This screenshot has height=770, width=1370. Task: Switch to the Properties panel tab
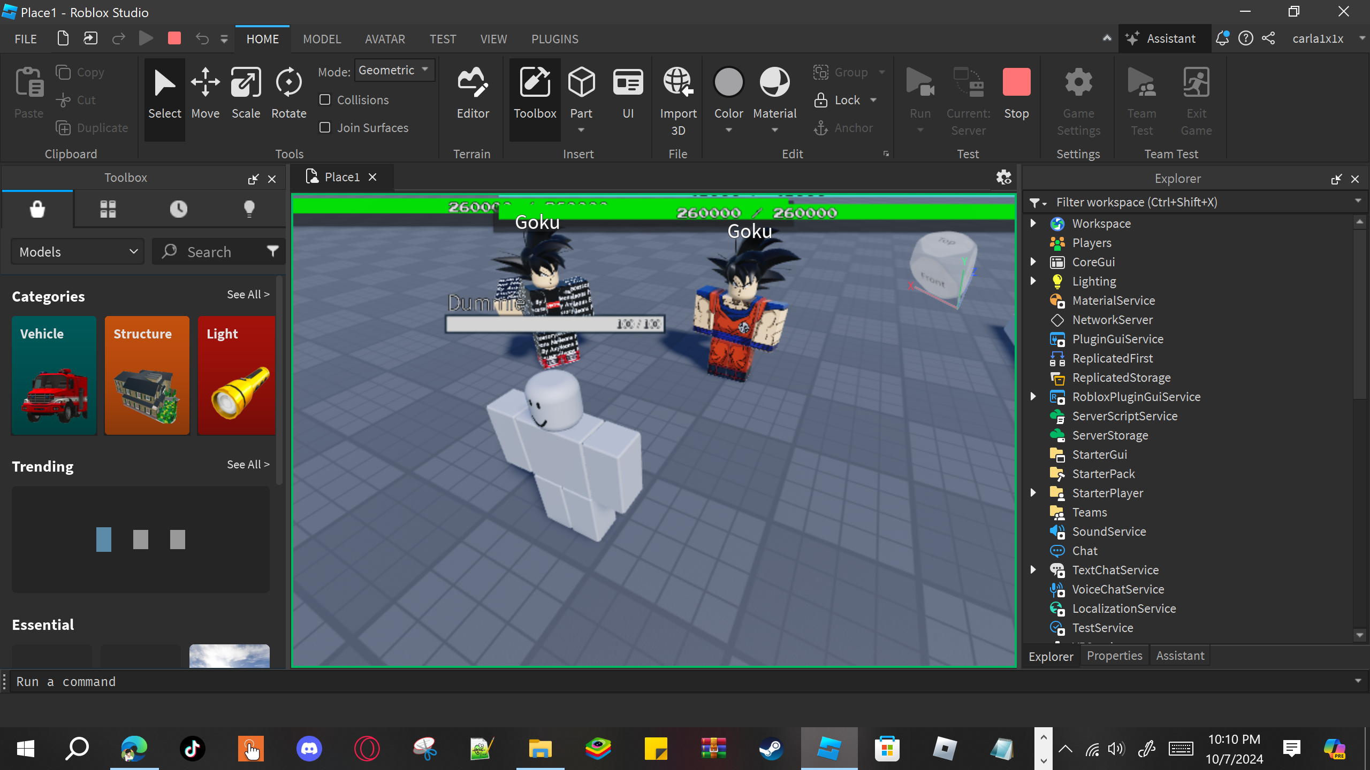(x=1114, y=656)
